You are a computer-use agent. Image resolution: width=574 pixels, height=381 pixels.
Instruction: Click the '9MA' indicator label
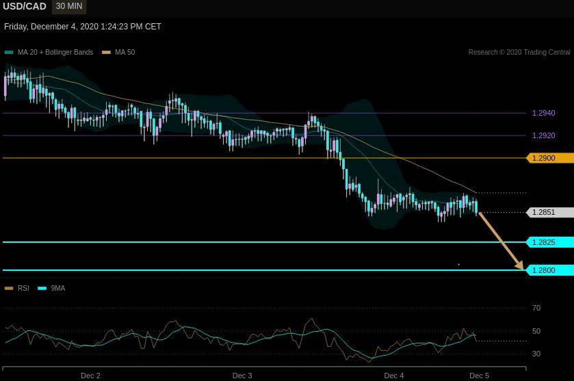coord(58,289)
